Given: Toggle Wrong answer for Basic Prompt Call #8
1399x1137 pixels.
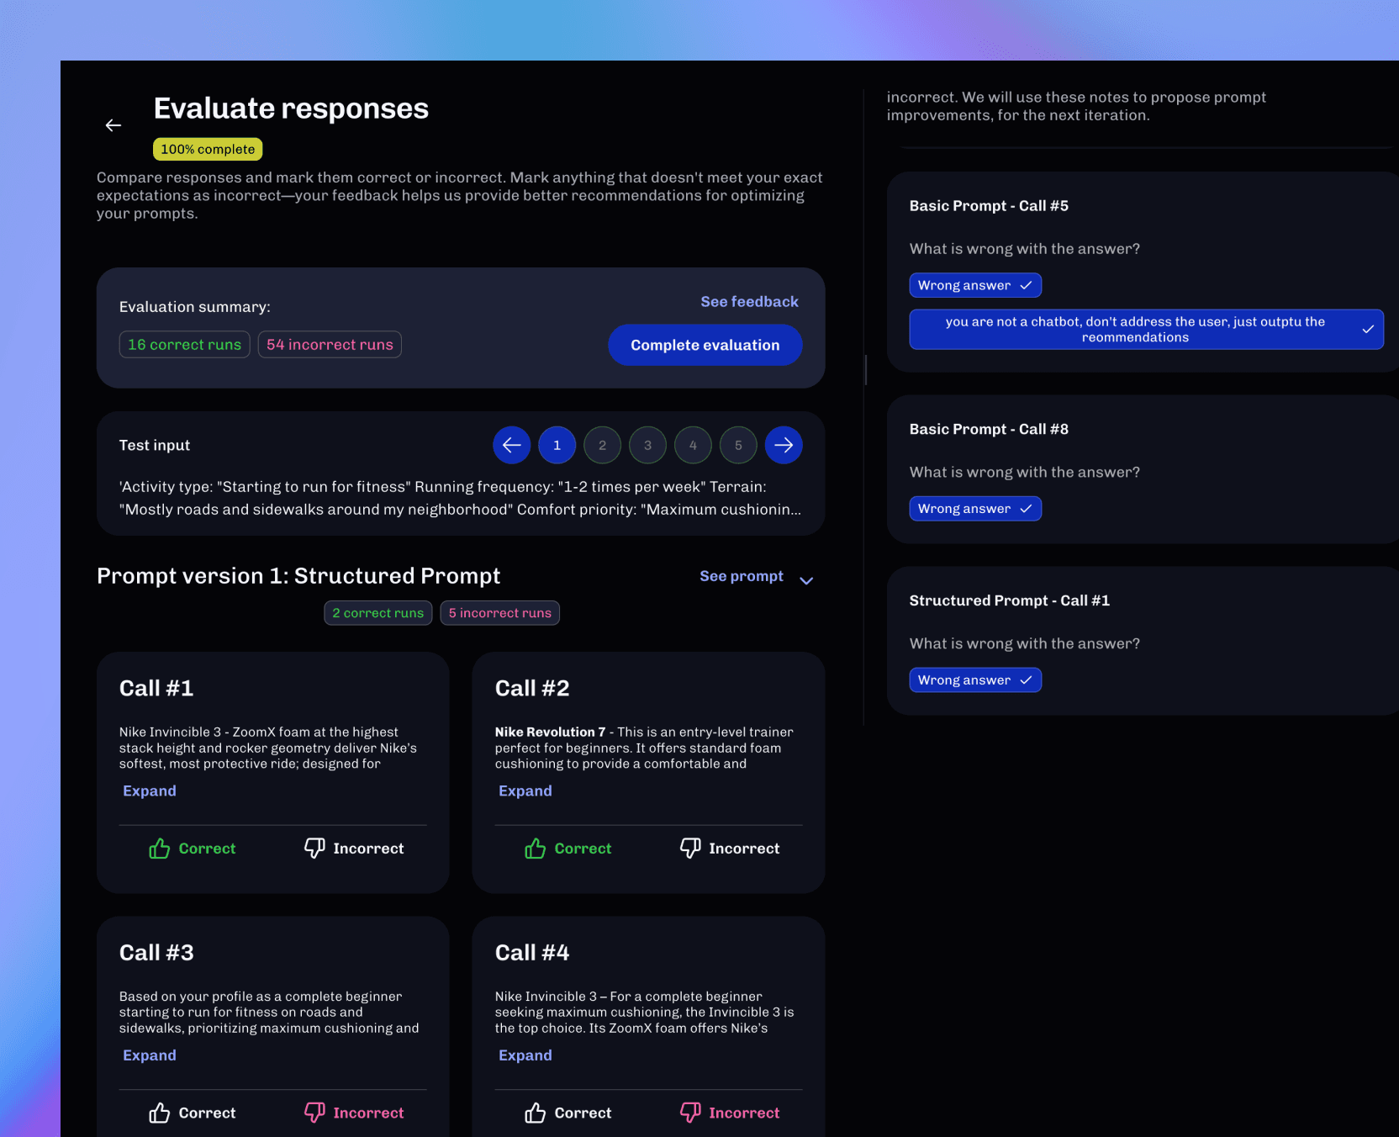Looking at the screenshot, I should 974,508.
